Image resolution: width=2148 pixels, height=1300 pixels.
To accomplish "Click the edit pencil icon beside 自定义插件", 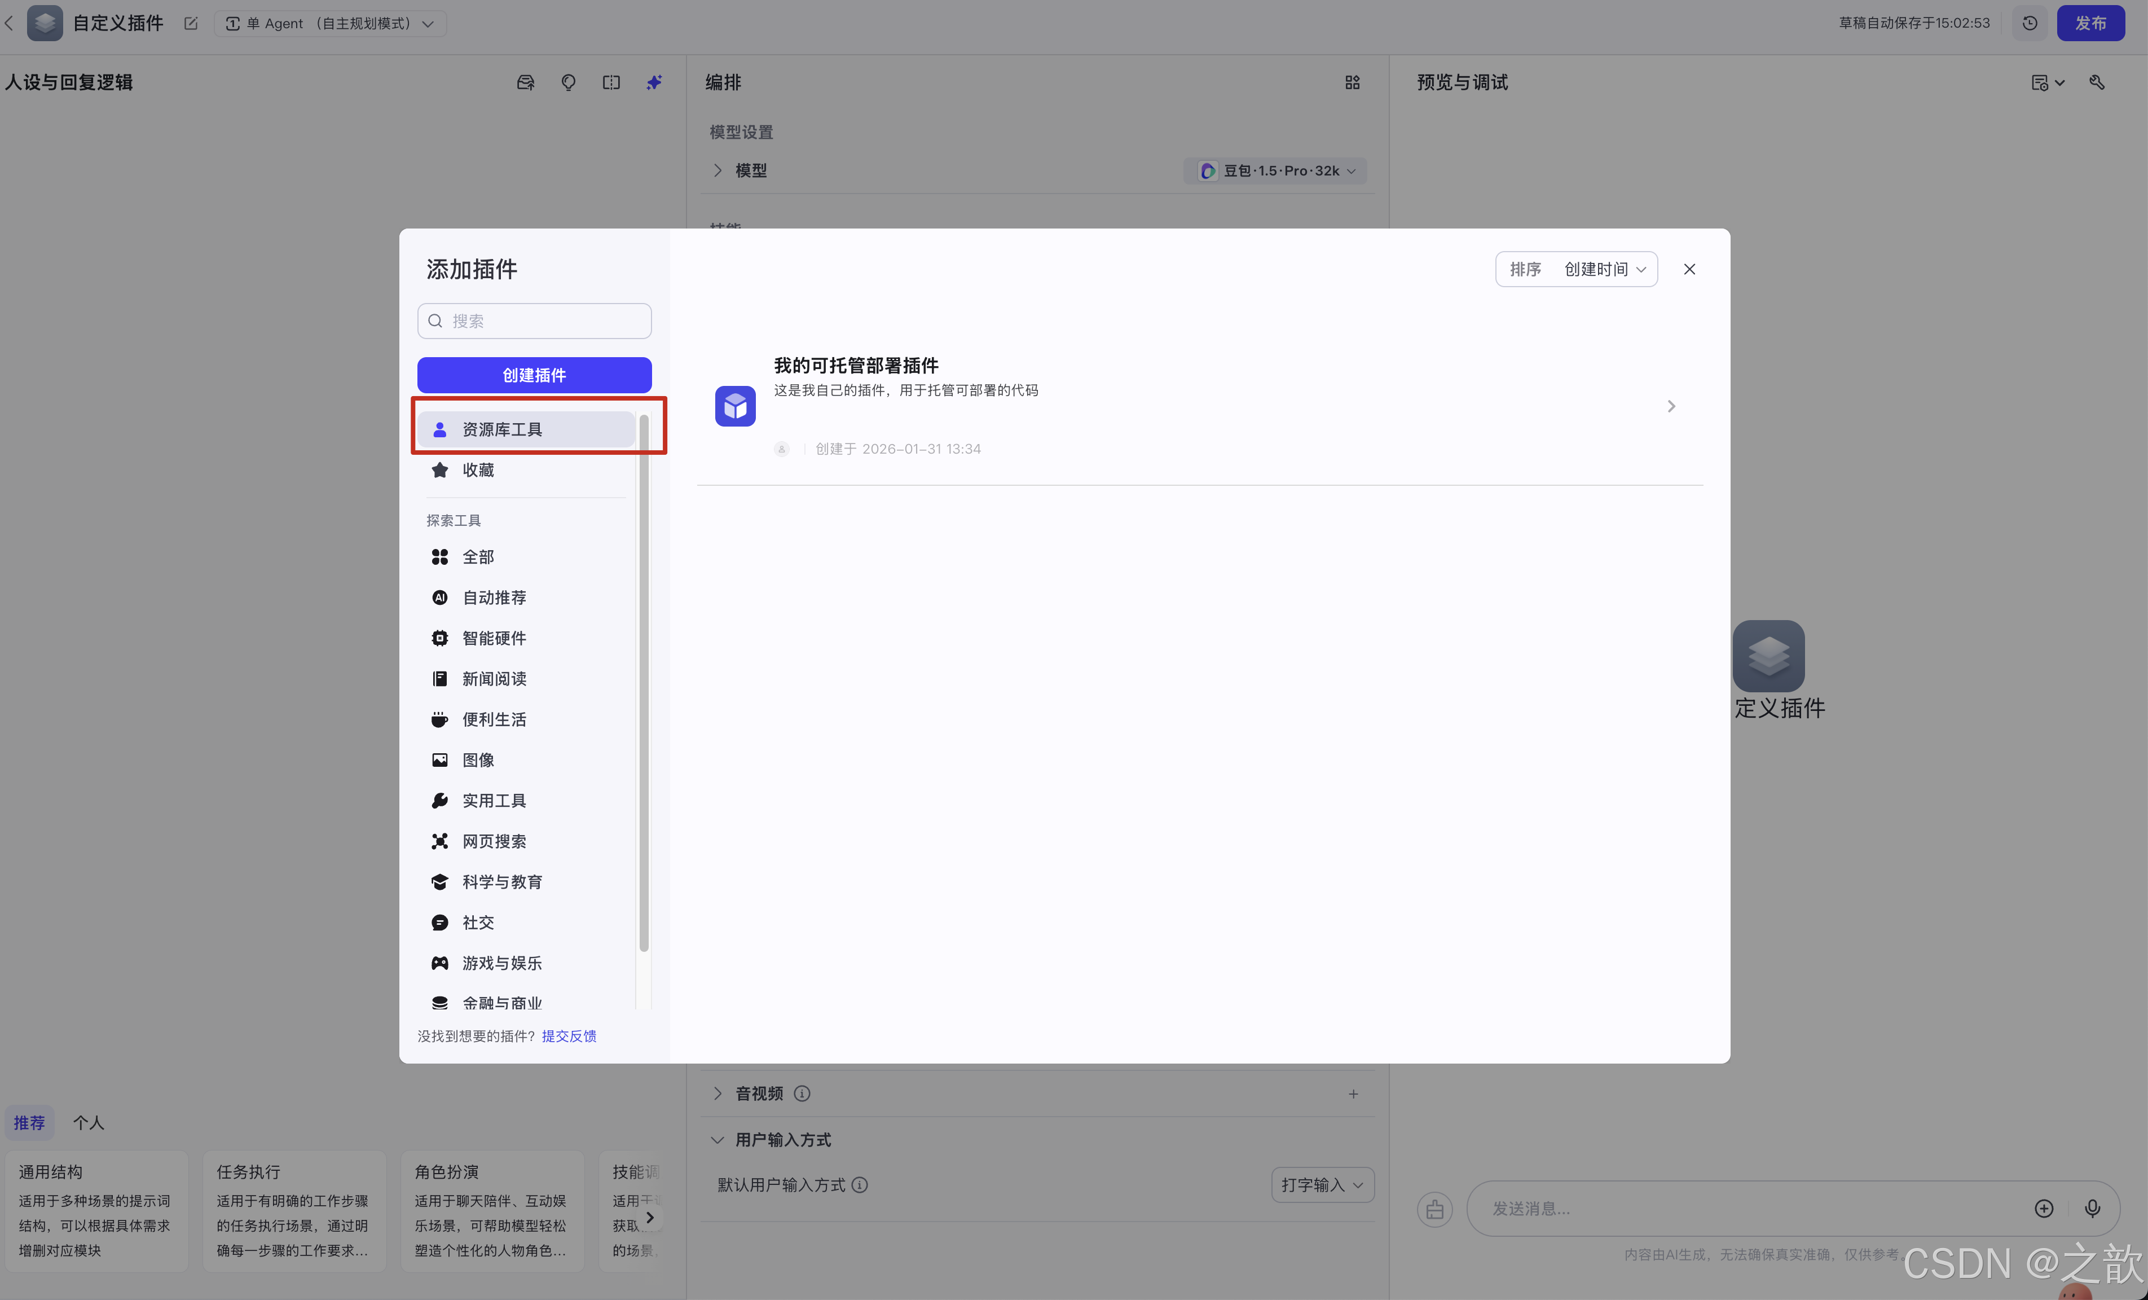I will (191, 24).
